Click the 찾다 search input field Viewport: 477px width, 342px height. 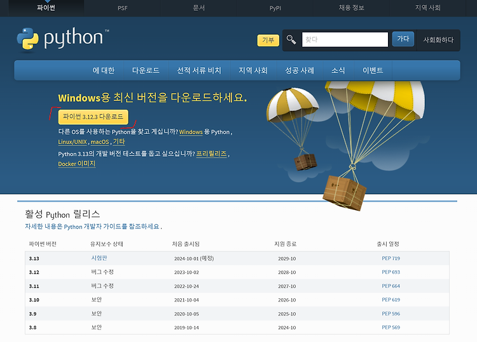tap(345, 39)
